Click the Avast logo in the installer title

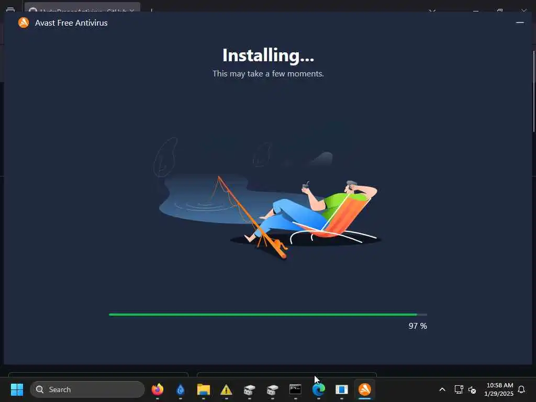pyautogui.click(x=24, y=23)
